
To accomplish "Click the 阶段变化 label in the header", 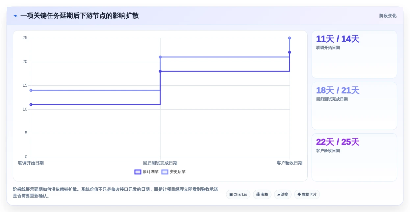I will coord(388,16).
